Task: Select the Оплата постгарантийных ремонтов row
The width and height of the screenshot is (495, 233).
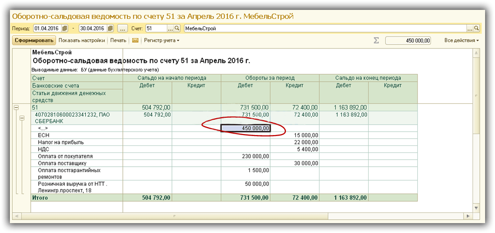Action: 77,174
